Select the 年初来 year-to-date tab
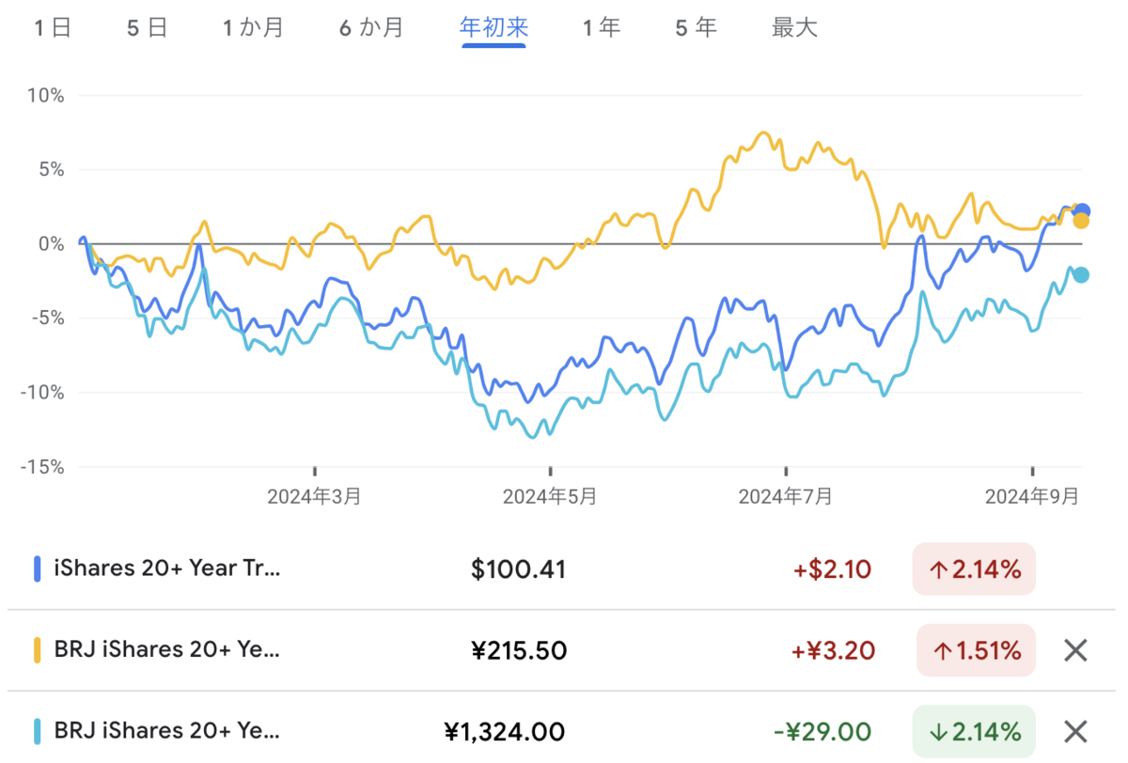Image resolution: width=1128 pixels, height=763 pixels. (x=493, y=27)
